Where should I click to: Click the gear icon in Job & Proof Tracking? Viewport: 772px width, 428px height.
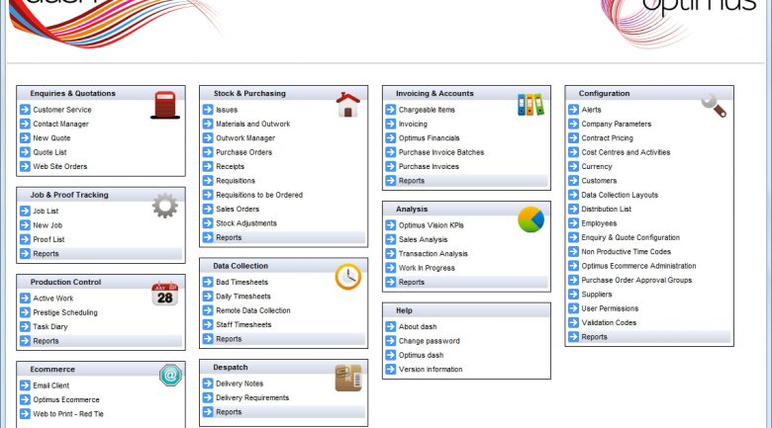pos(165,206)
